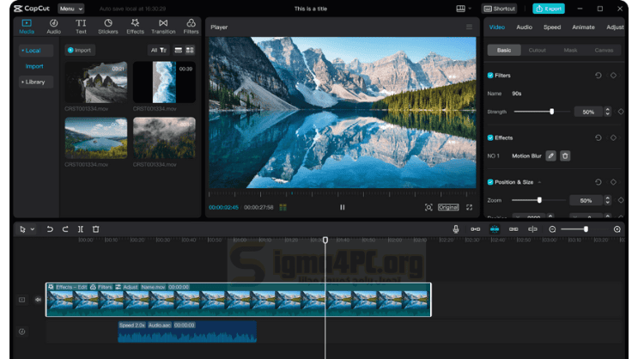This screenshot has height=359, width=638.
Task: Adjust the Strength value stepper arrows
Action: (x=607, y=112)
